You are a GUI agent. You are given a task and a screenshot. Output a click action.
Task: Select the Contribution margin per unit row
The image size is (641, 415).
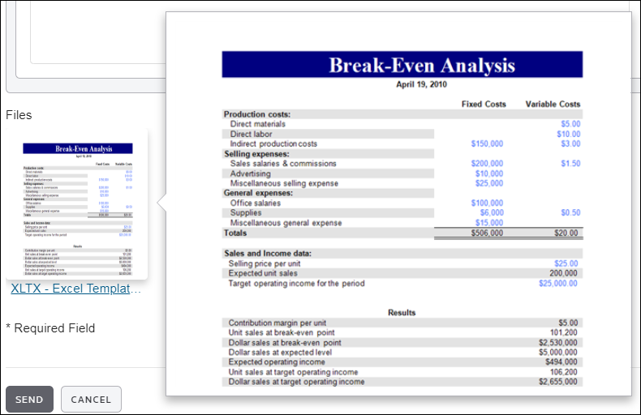(277, 323)
